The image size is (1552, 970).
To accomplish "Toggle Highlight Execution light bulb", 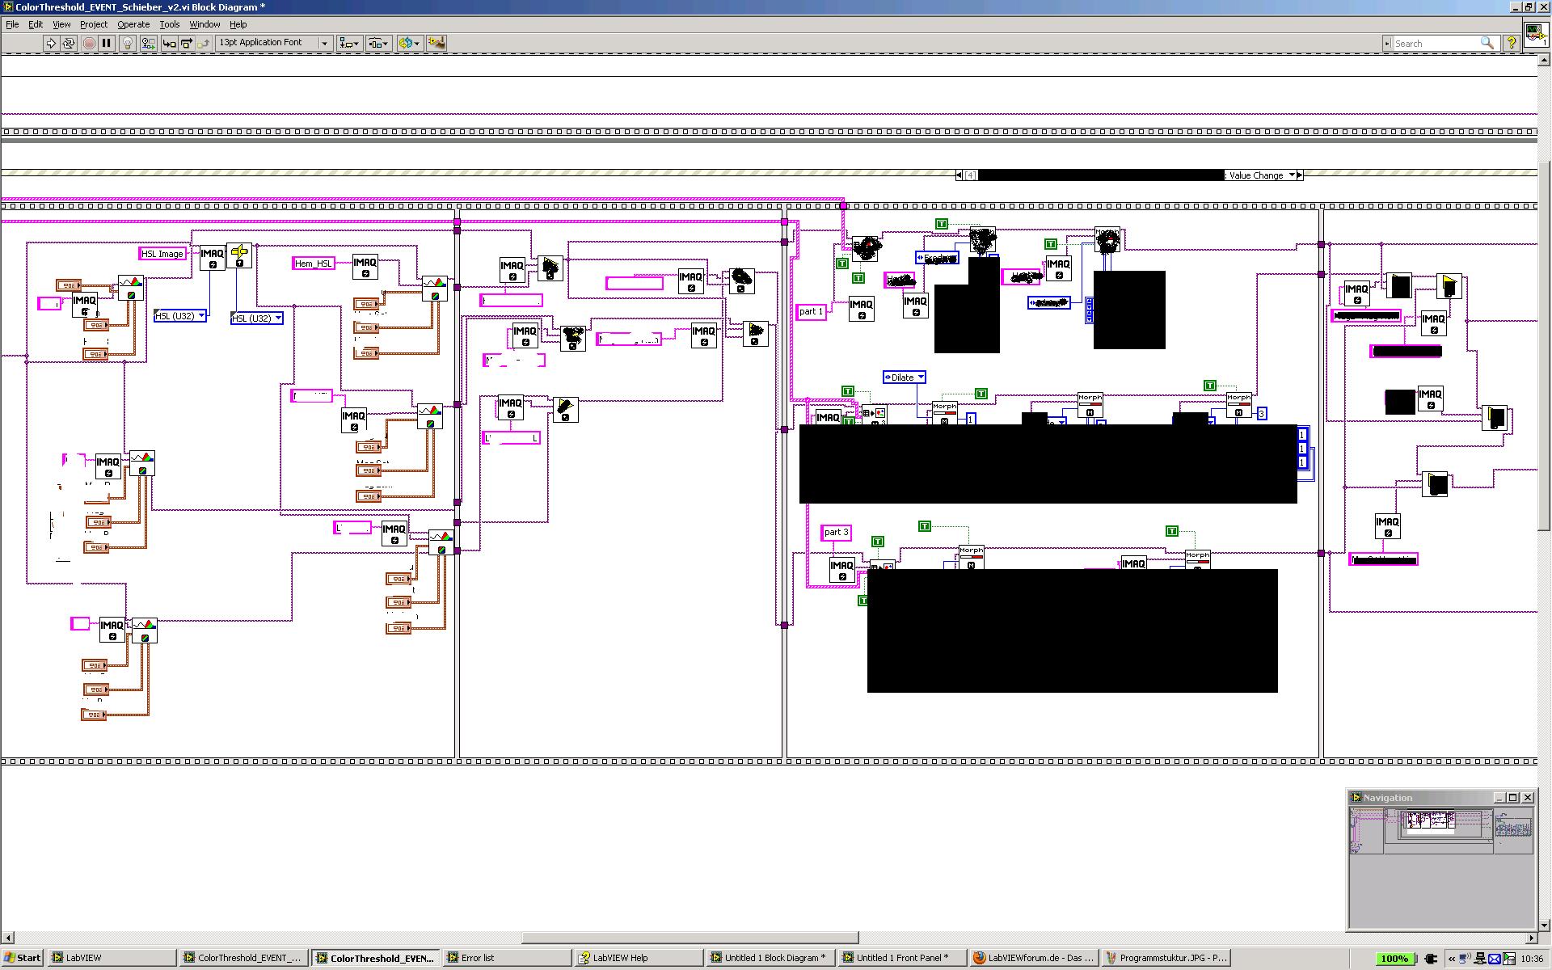I will click(x=128, y=43).
